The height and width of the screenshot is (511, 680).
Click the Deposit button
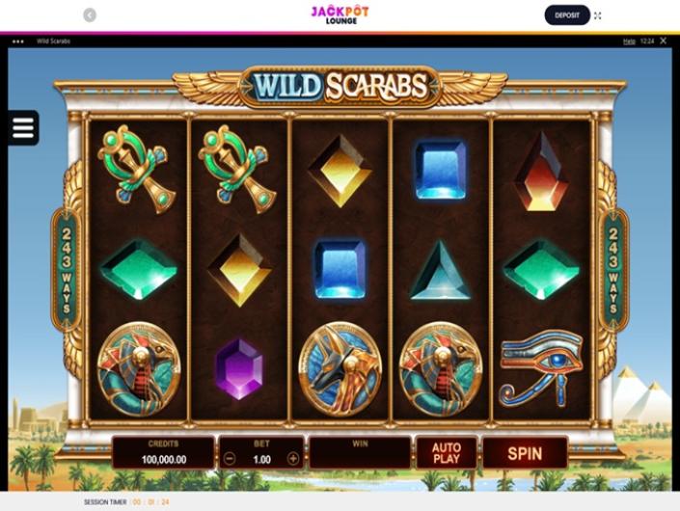567,15
